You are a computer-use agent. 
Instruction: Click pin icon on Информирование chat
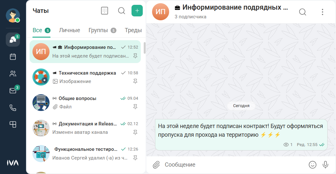click(x=135, y=56)
